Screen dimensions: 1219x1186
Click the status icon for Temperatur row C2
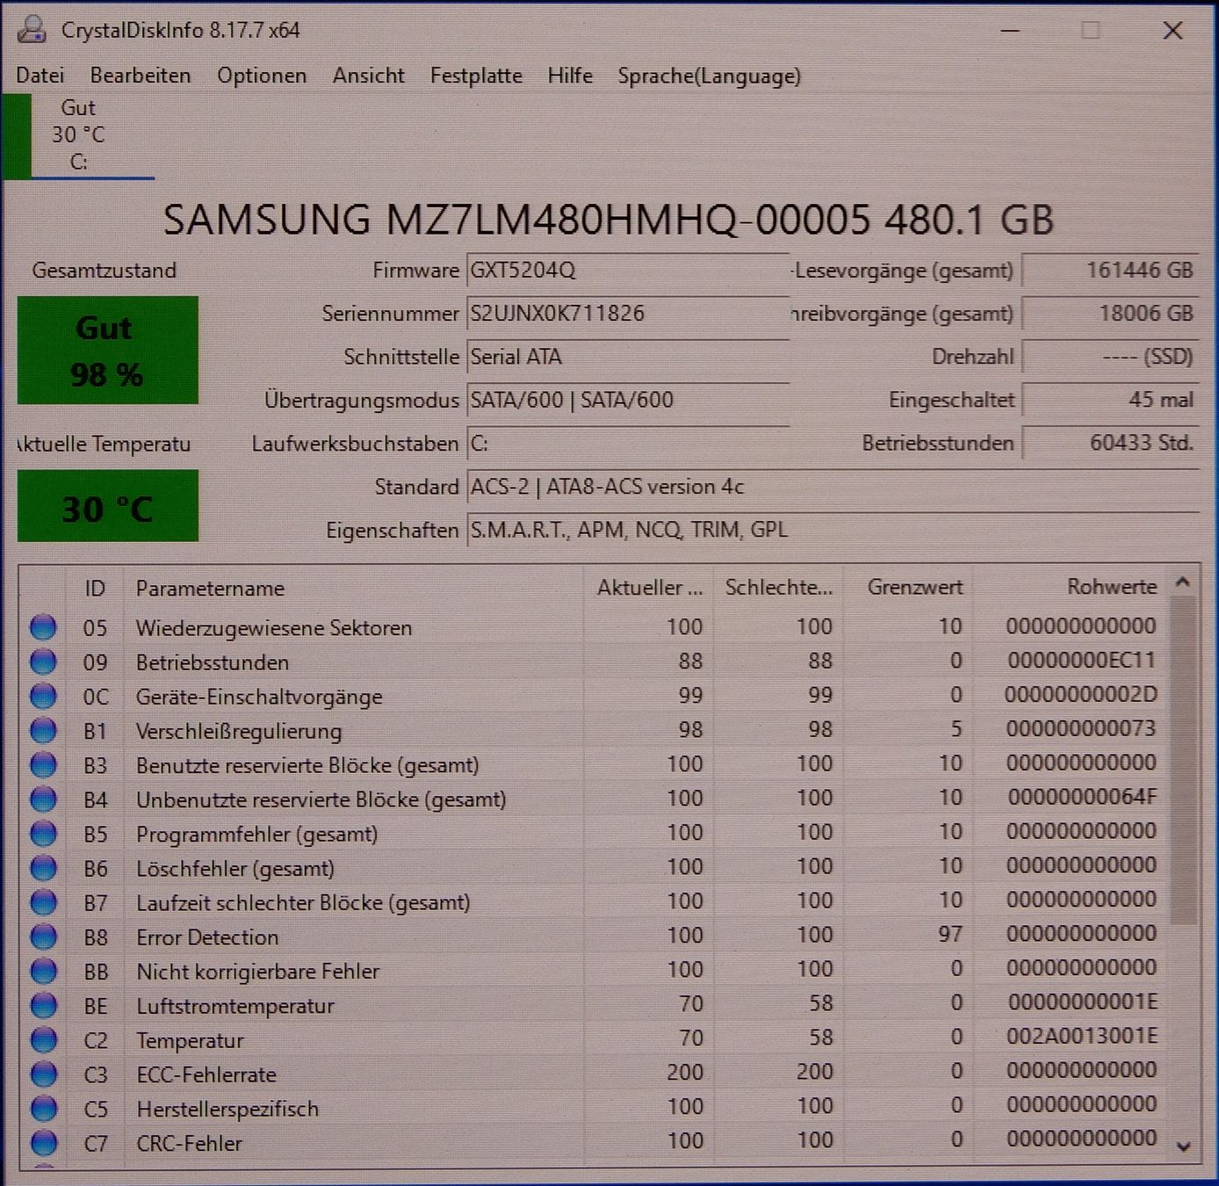tap(43, 1039)
